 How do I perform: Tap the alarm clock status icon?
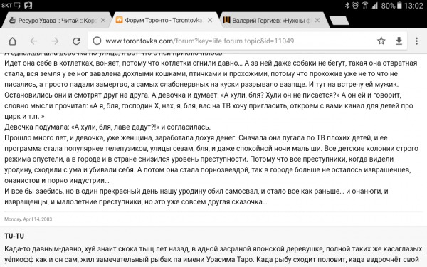pyautogui.click(x=355, y=5)
